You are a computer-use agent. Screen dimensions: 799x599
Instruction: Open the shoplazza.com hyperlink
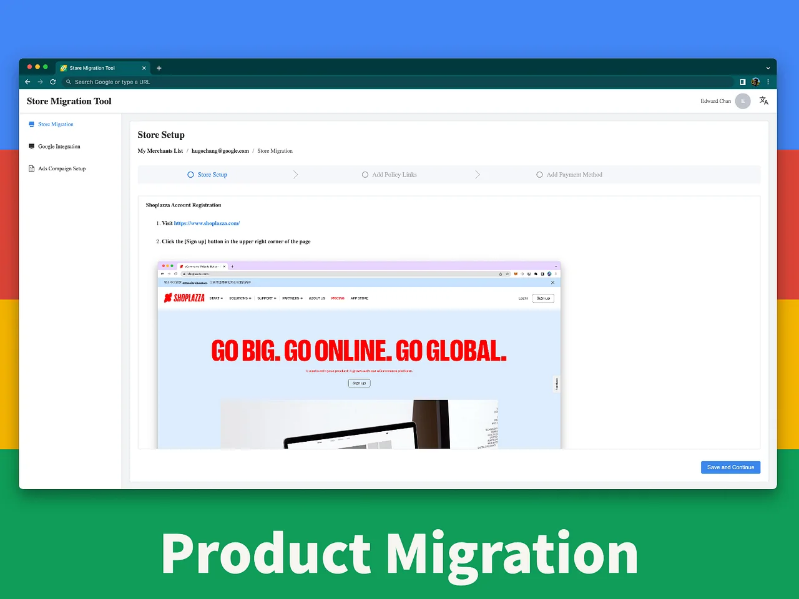point(207,223)
